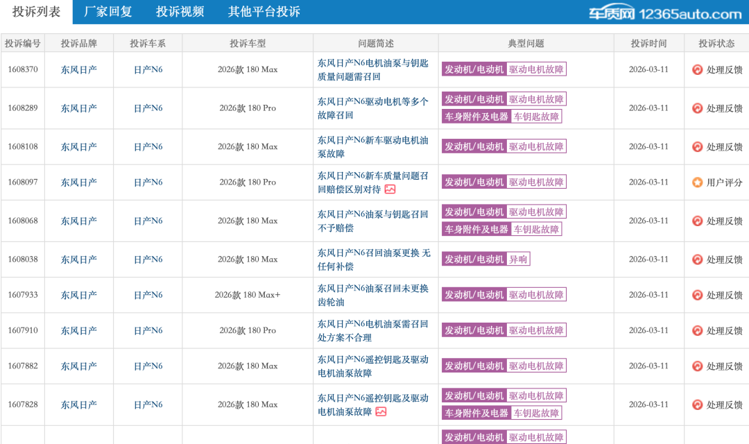Open complaint titled 东风日产N6电机油泵与钥匙质量问题需召回
Screen dimensions: 749x444
click(372, 69)
